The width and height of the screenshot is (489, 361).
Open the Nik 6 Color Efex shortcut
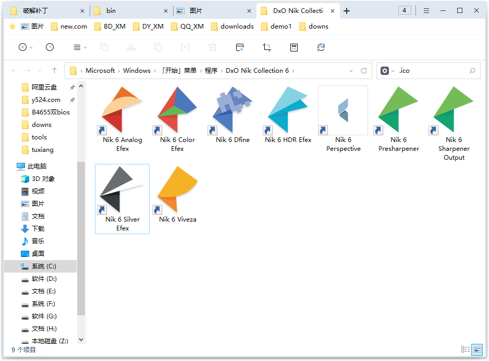[x=177, y=119]
